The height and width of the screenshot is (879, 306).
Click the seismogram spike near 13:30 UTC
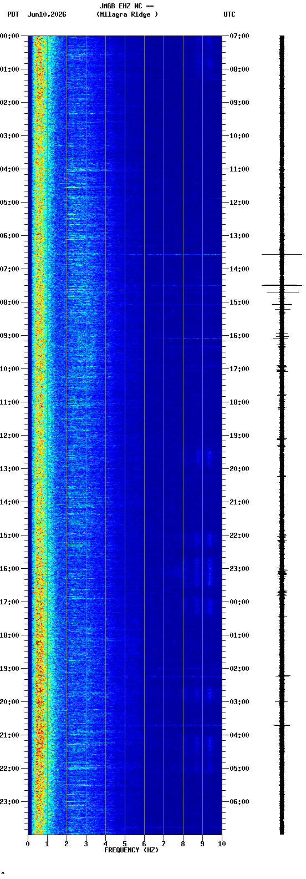pyautogui.click(x=282, y=254)
